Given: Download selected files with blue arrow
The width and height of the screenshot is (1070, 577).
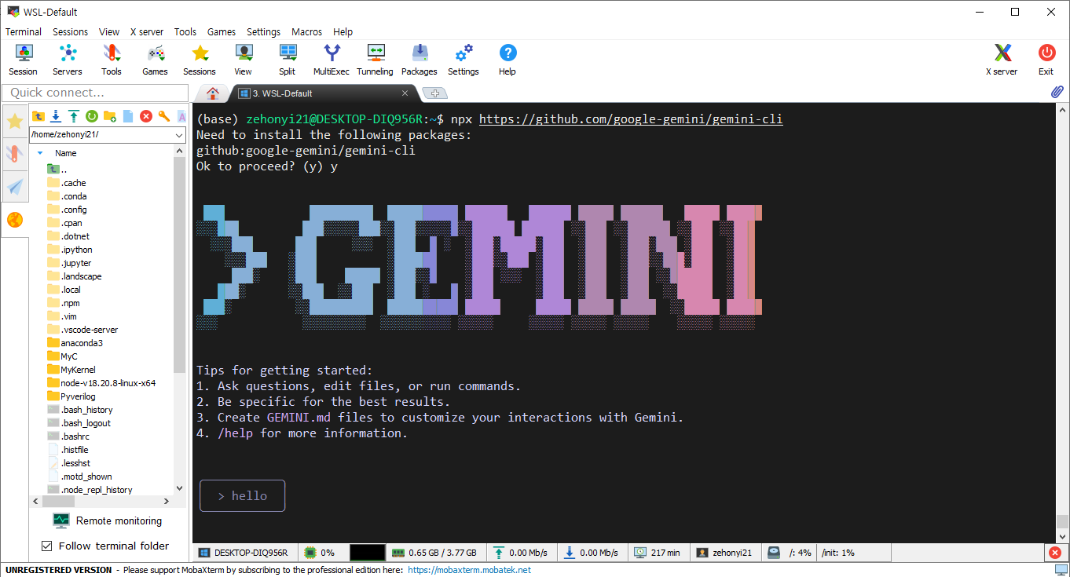Looking at the screenshot, I should [56, 116].
